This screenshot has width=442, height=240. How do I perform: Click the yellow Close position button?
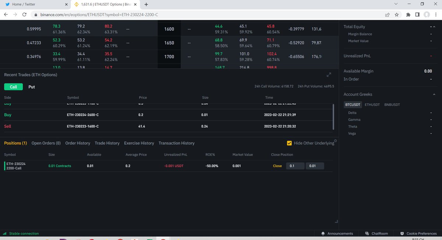(x=277, y=166)
